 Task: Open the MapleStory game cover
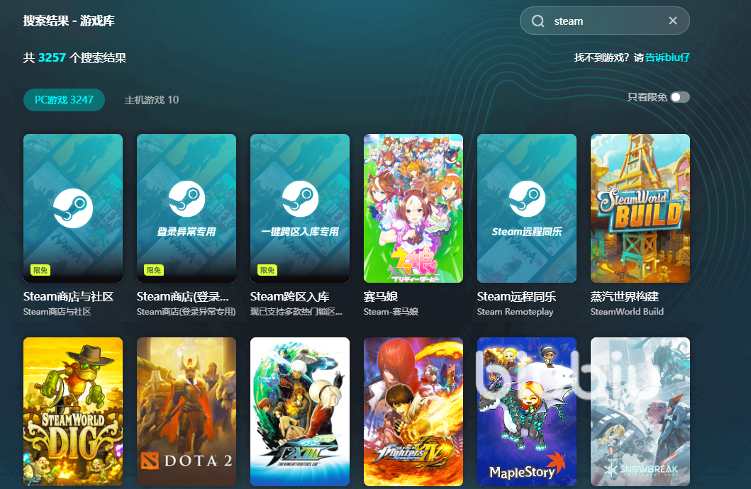click(x=527, y=411)
